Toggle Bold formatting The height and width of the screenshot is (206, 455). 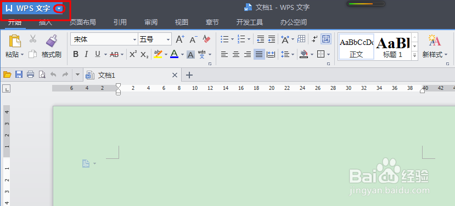tap(76, 54)
